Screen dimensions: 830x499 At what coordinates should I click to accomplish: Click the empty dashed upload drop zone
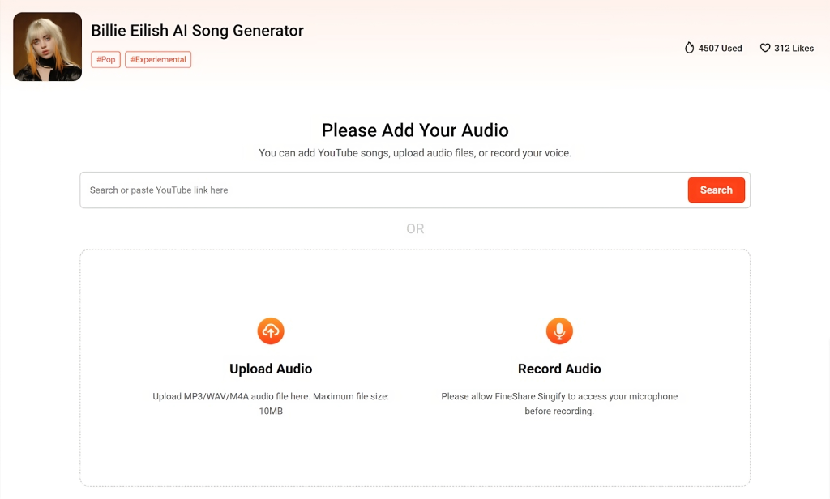pyautogui.click(x=415, y=280)
